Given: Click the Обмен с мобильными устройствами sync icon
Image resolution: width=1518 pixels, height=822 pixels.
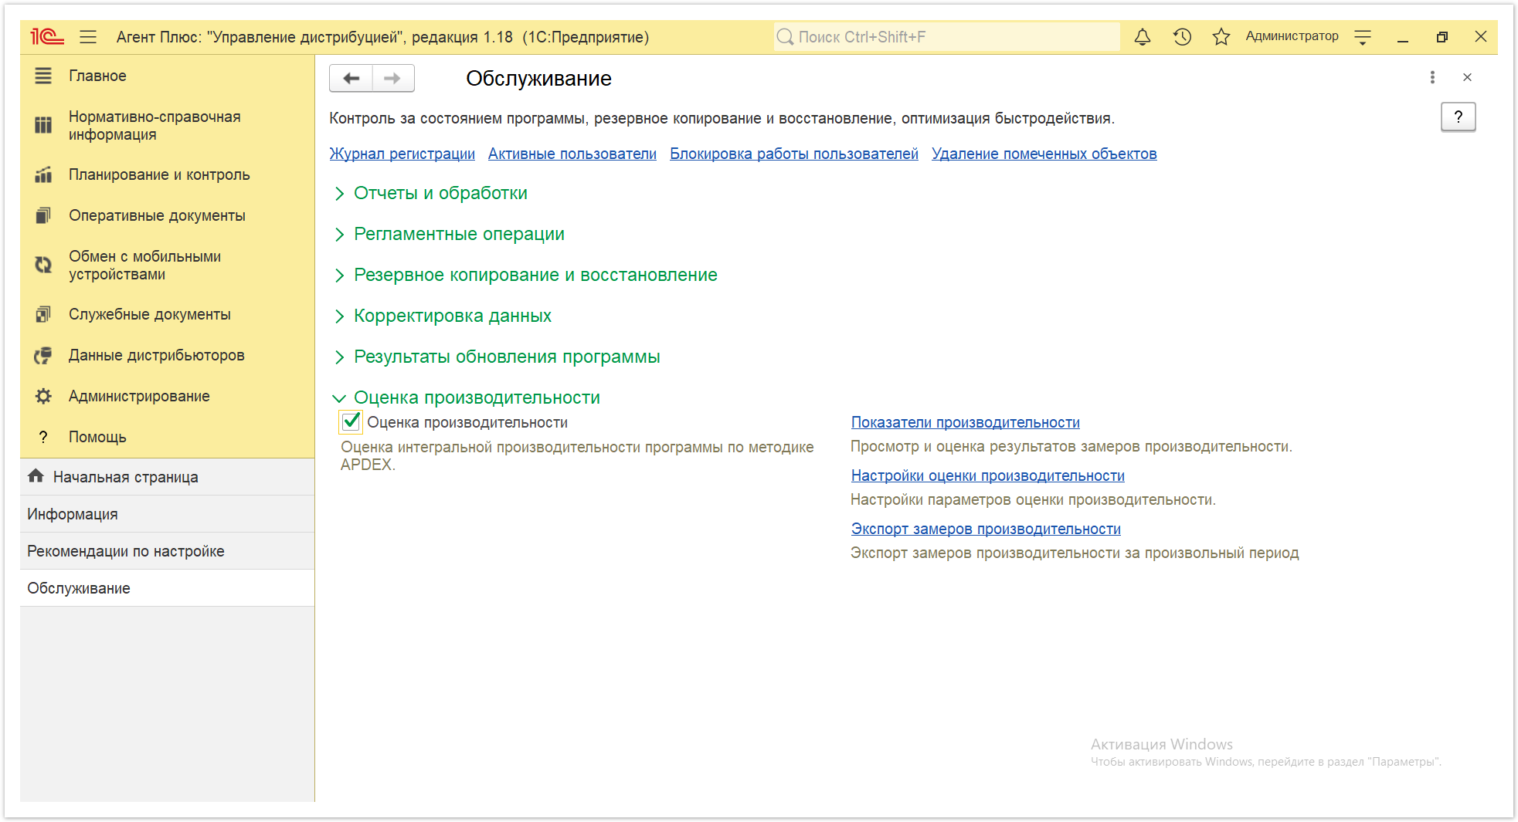Looking at the screenshot, I should [x=43, y=265].
